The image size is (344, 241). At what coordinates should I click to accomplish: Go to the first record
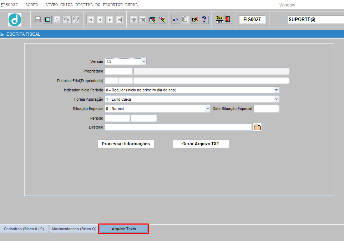pyautogui.click(x=91, y=20)
